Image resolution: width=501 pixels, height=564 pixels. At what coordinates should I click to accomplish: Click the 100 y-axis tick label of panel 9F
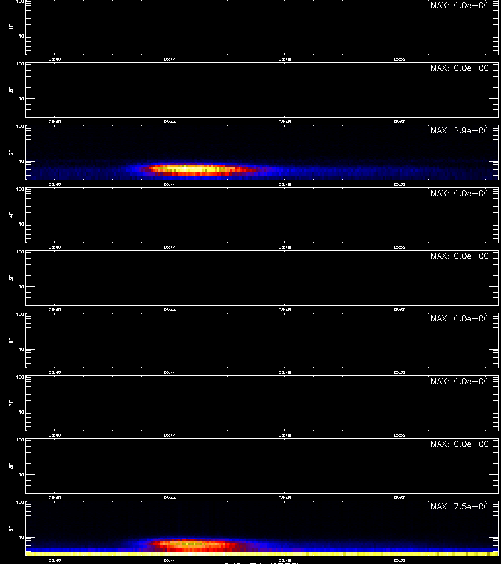coord(20,503)
